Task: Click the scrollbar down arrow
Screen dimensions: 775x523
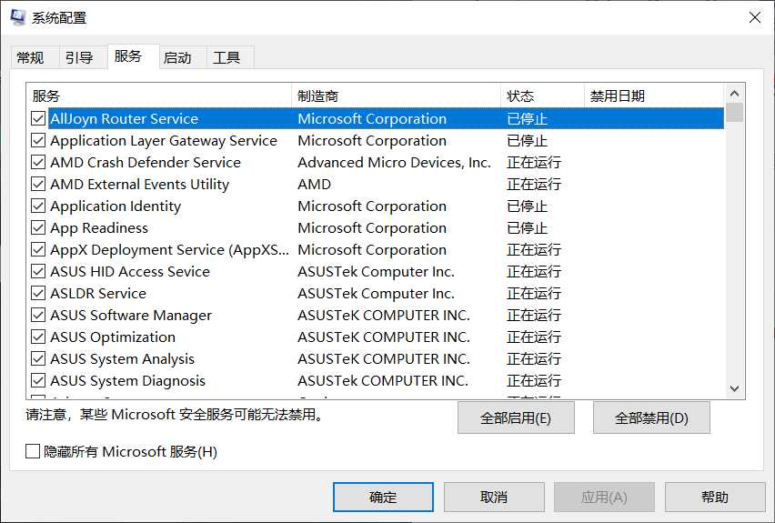Action: (x=734, y=388)
